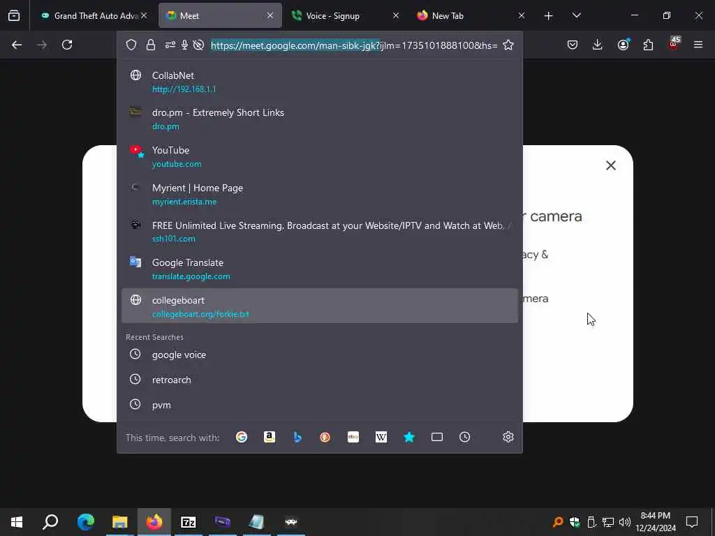Image resolution: width=715 pixels, height=536 pixels.
Task: Open dro.pm Extremely Short Links suggestion
Action: click(319, 119)
